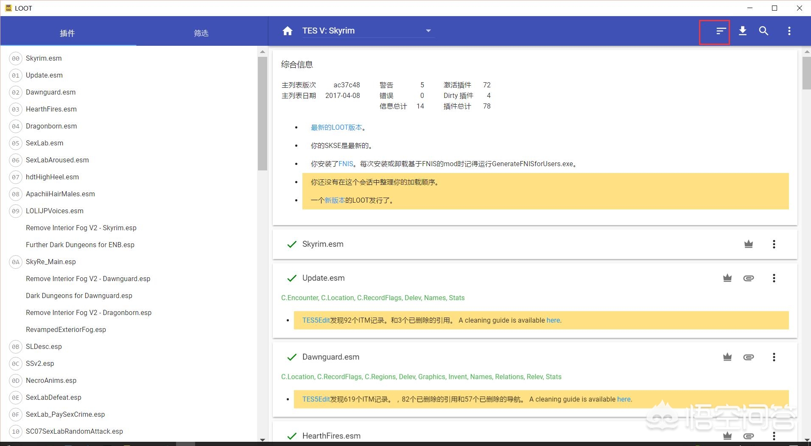Open the 最新的LOOT版本 link
Screen dimensions: 811x446
point(336,127)
